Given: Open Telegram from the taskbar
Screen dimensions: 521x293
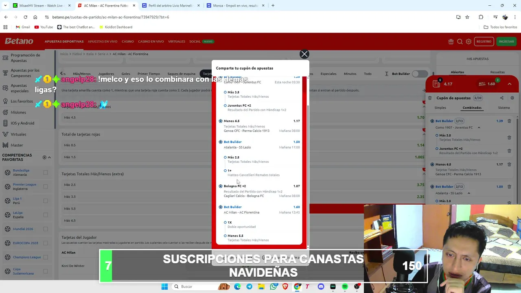Looking at the screenshot, I should pyautogui.click(x=249, y=286).
